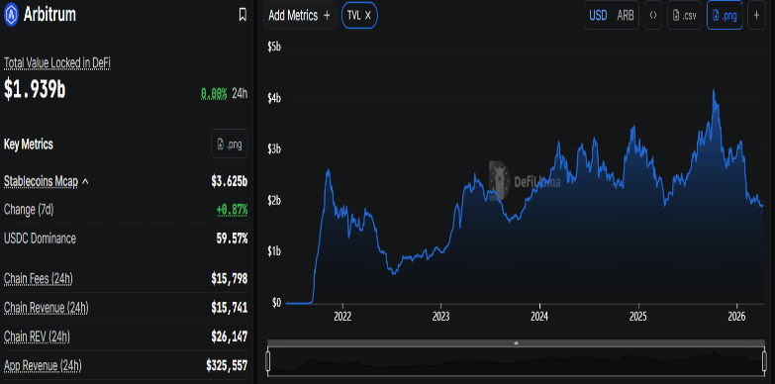Click Total Value Locked in DeFi label
This screenshot has width=775, height=384.
[56, 62]
